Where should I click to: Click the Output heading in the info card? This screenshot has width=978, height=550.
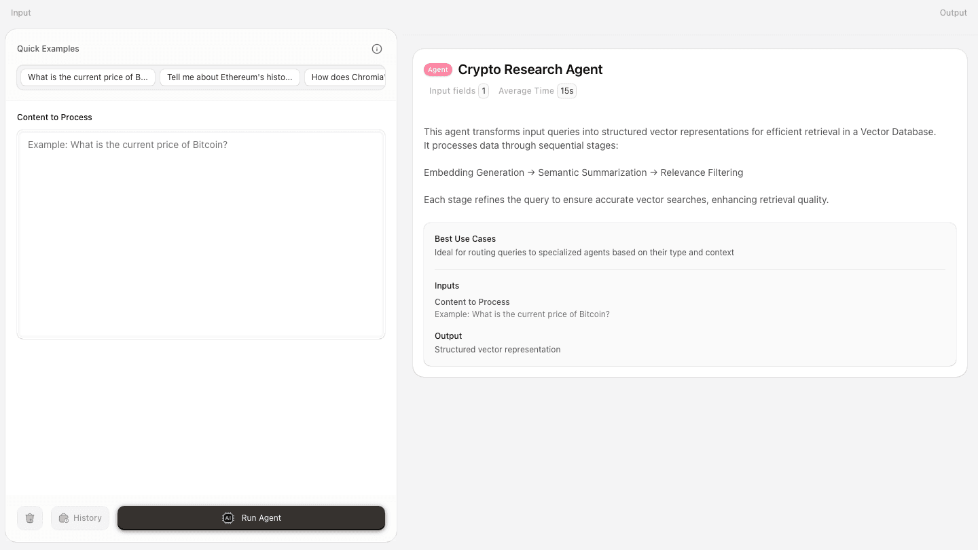coord(448,336)
